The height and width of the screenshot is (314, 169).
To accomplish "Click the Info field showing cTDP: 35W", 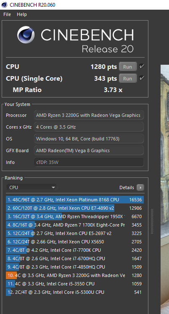I will [89, 162].
